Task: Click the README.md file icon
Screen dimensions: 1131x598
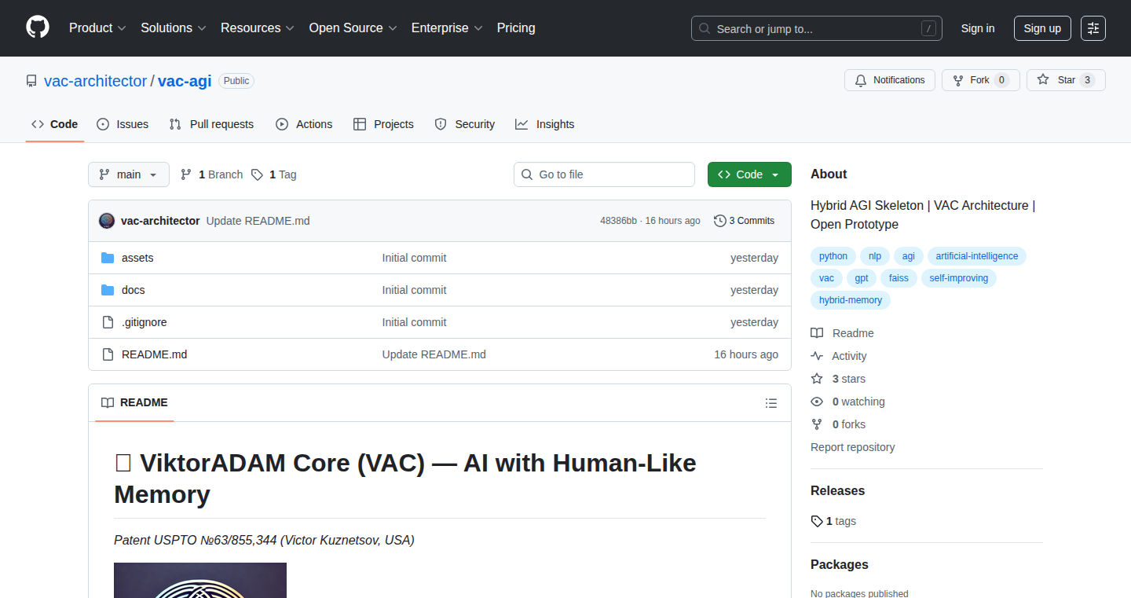Action: coord(108,354)
